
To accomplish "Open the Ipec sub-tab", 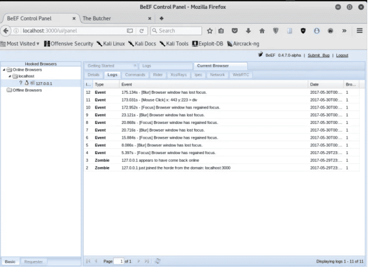I will tap(198, 75).
